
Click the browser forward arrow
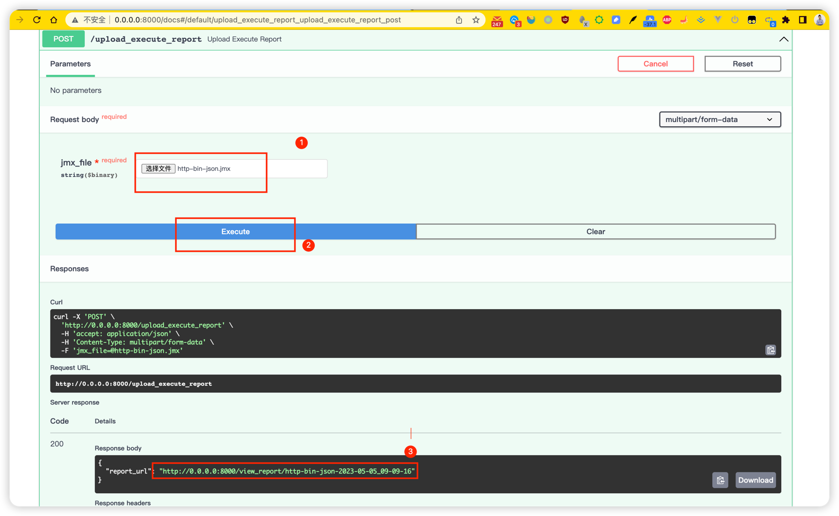pos(20,20)
